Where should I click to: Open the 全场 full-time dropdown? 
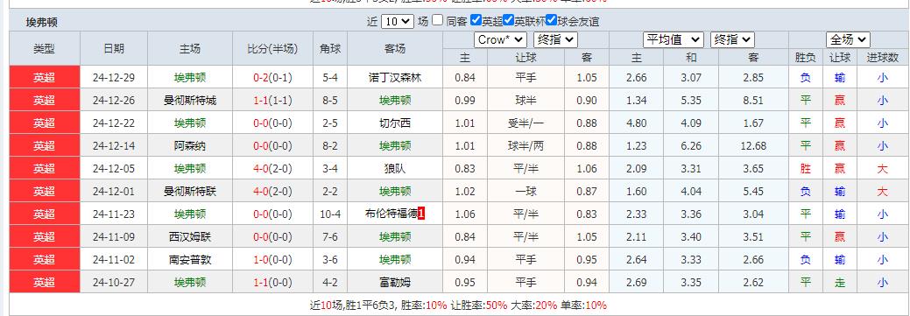pyautogui.click(x=848, y=39)
